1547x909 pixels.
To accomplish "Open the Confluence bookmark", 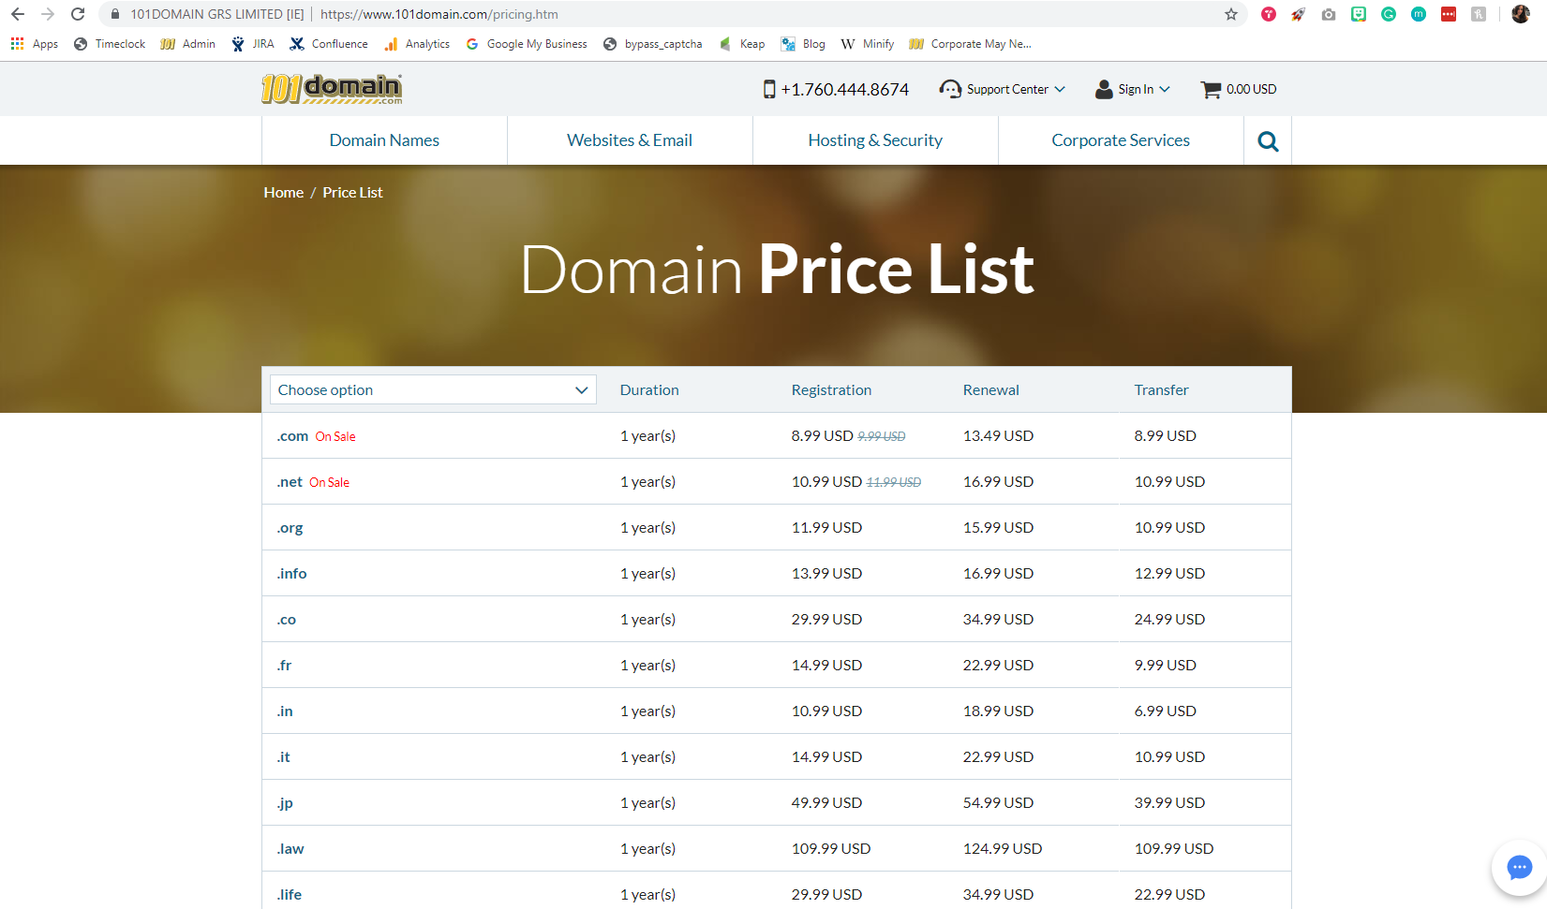I will point(329,44).
